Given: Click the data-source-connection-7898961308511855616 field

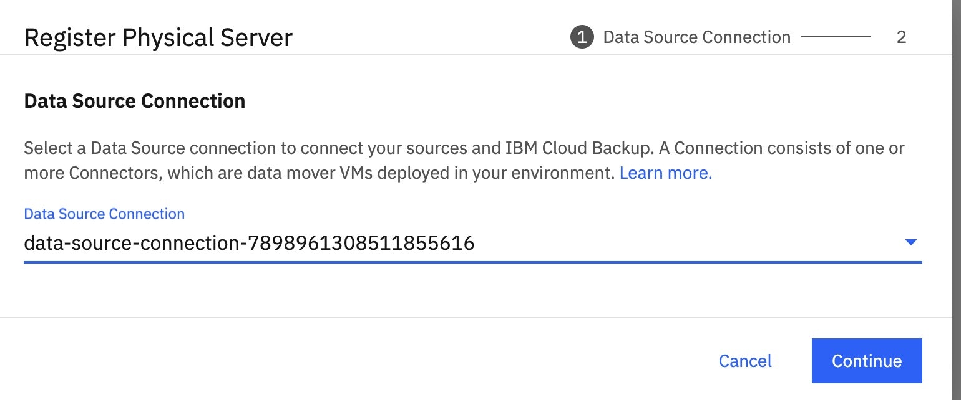Looking at the screenshot, I should 250,243.
